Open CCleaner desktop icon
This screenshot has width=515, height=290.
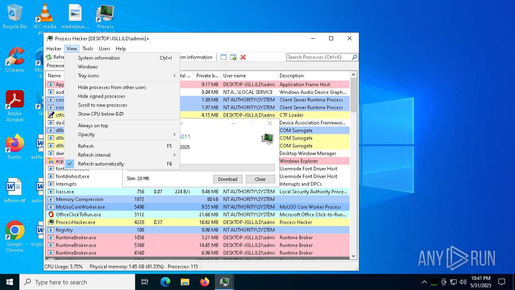click(15, 60)
